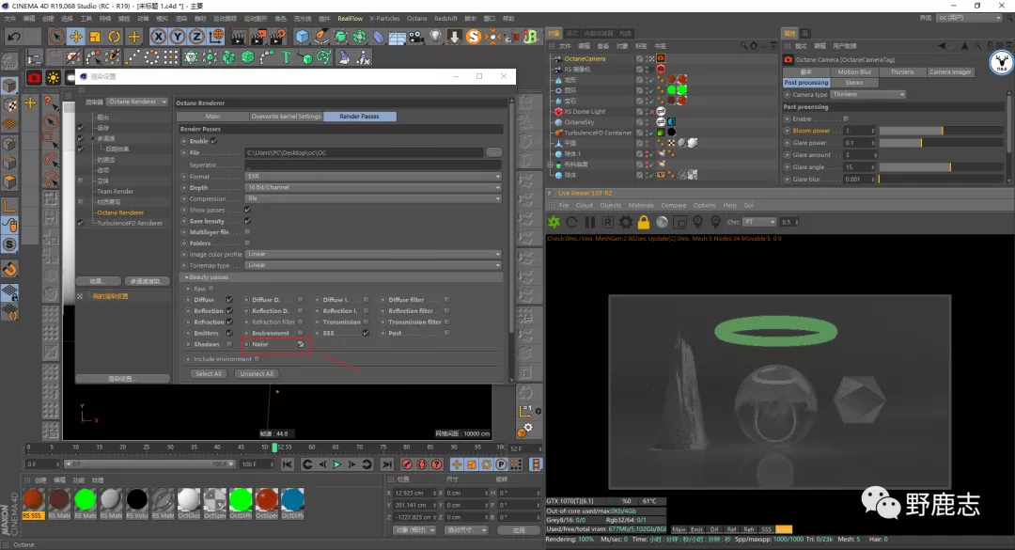Open the Format dropdown set to EXR
The width and height of the screenshot is (1015, 550).
click(372, 177)
